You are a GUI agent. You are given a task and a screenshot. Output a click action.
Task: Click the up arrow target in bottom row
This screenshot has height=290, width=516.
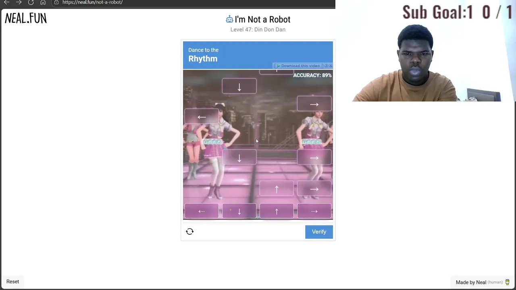click(277, 211)
